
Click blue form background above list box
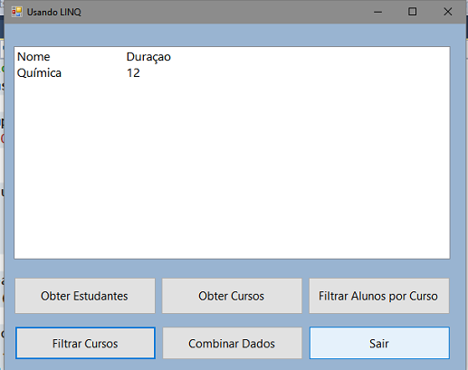pos(232,34)
